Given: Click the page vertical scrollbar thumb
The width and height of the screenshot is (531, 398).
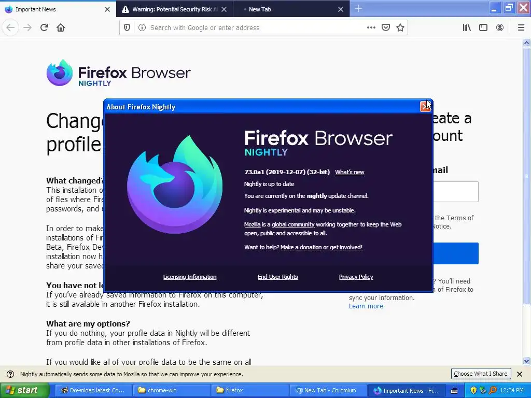Looking at the screenshot, I should pos(526,176).
